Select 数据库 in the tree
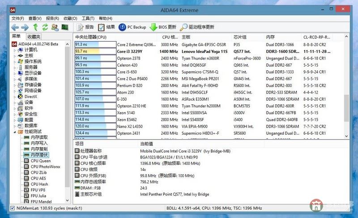The width and height of the screenshot is (358, 218). click(x=31, y=125)
